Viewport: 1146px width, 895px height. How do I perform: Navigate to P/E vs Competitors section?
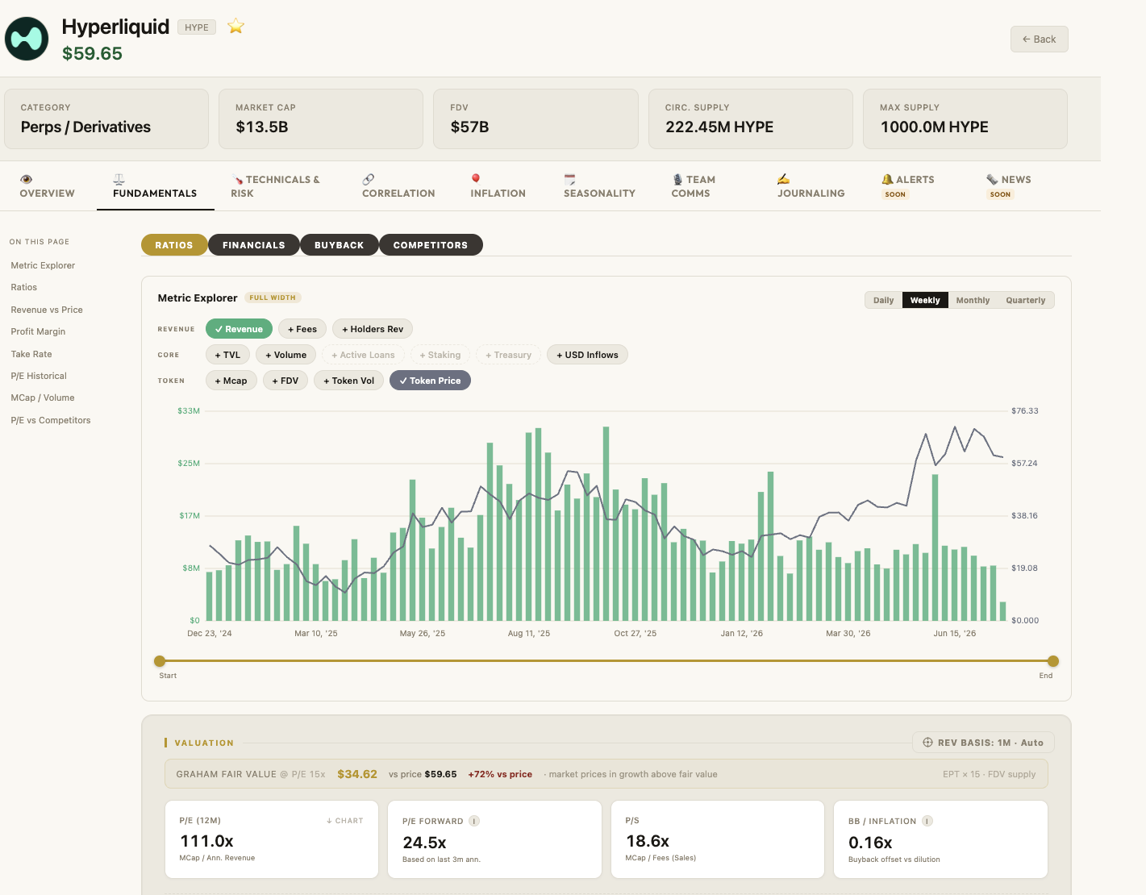tap(51, 420)
